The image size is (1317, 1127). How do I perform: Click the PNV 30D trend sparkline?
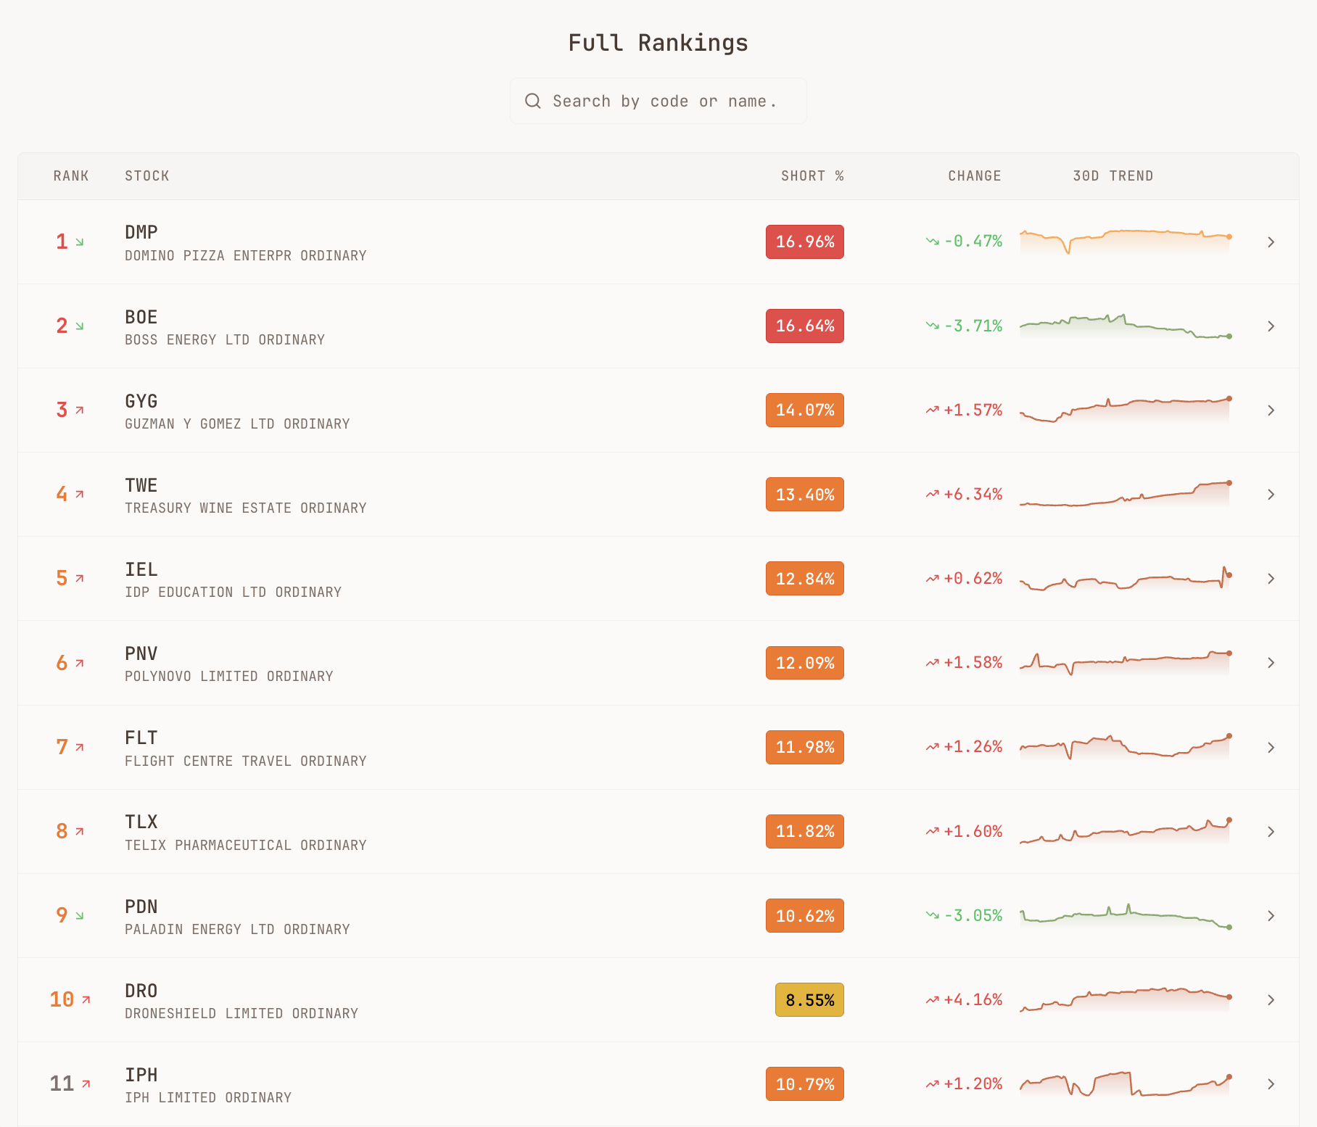pyautogui.click(x=1125, y=663)
